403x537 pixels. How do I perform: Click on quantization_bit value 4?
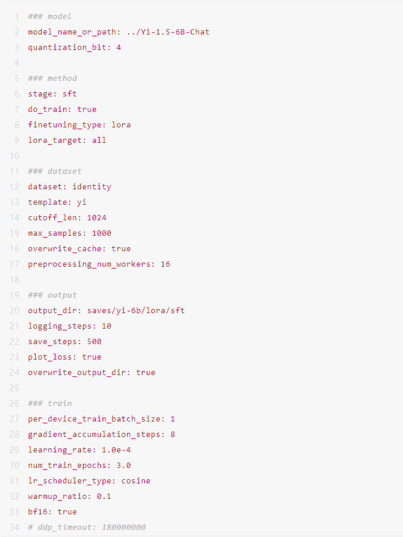119,48
